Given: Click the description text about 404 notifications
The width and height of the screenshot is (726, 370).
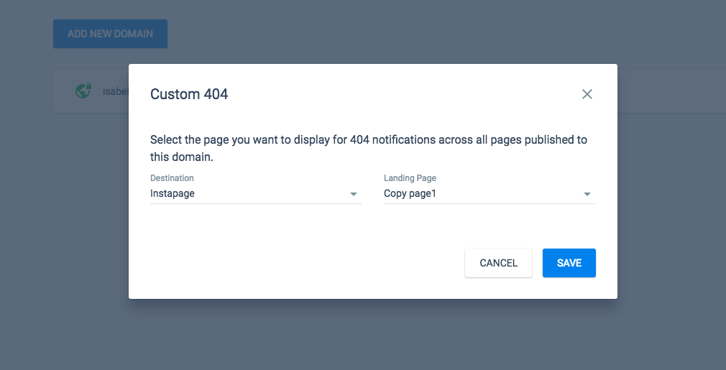Looking at the screenshot, I should (x=369, y=148).
